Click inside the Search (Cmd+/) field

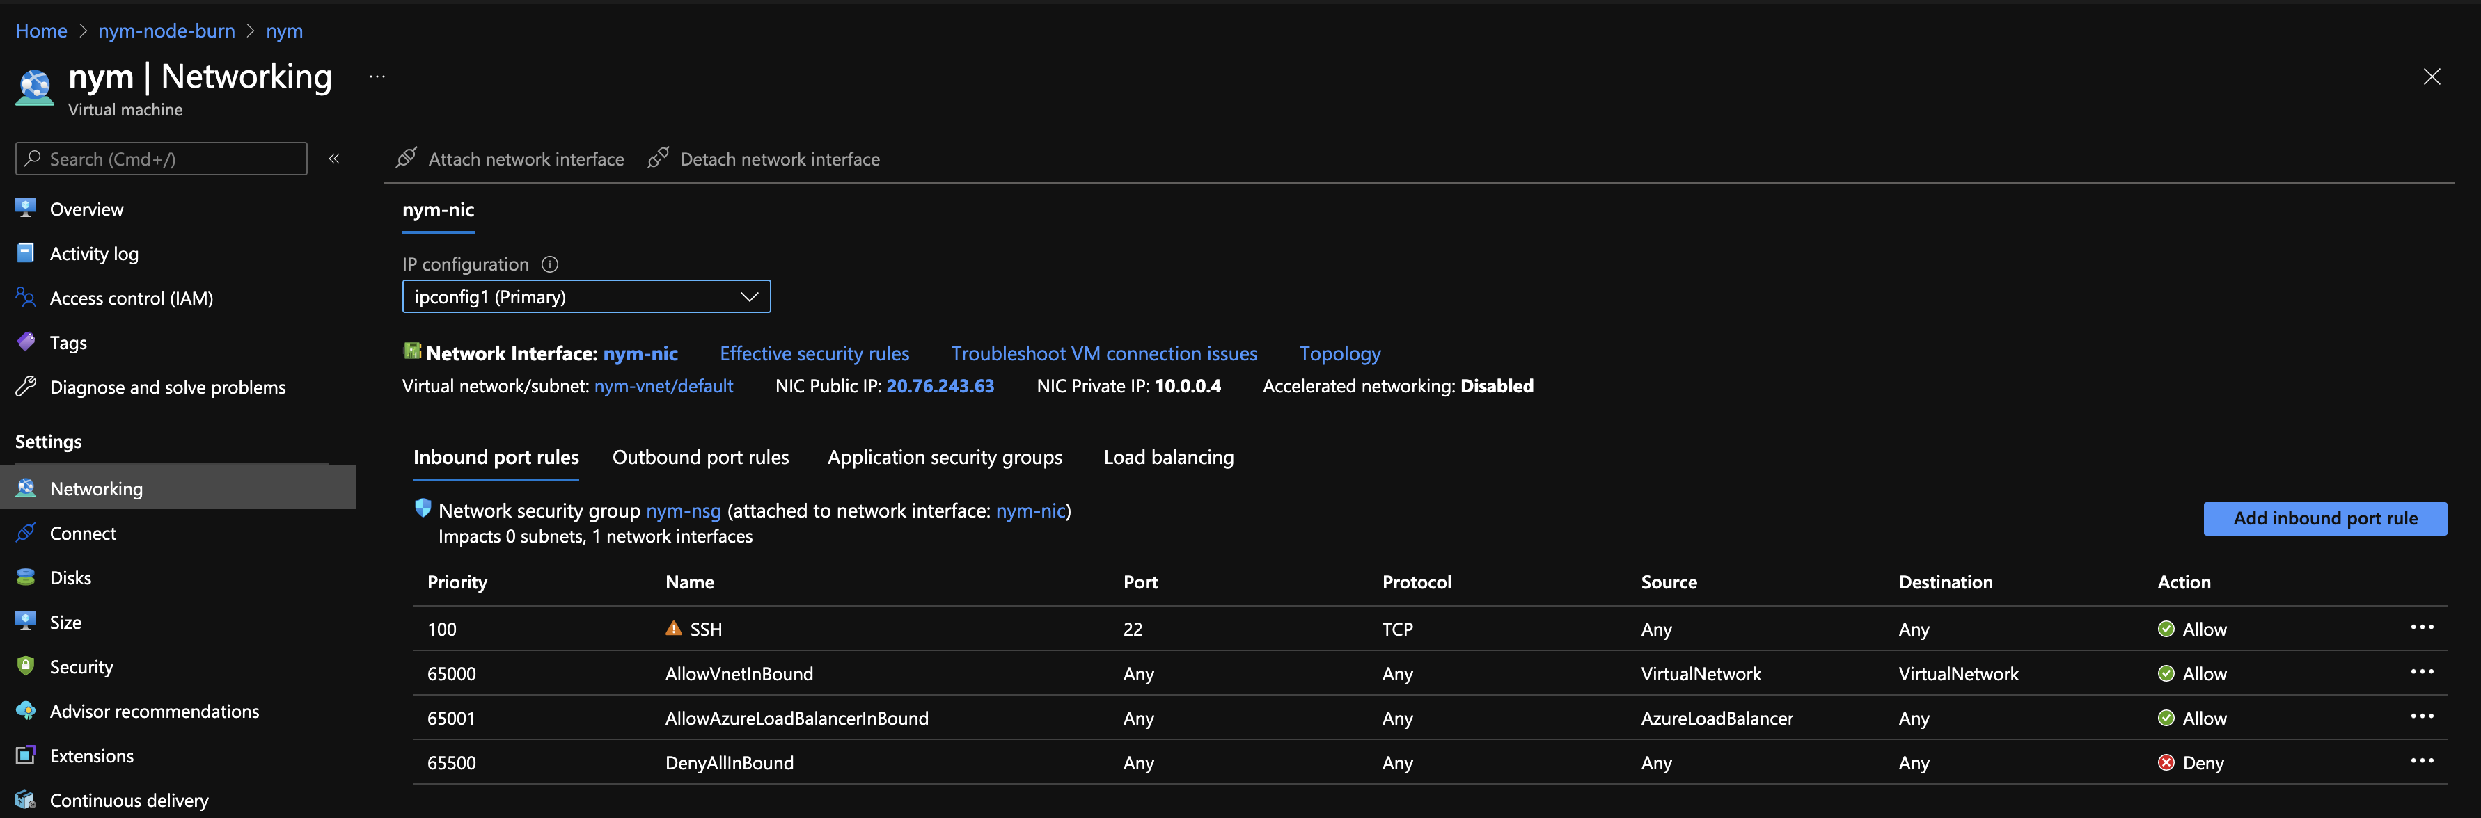[160, 158]
